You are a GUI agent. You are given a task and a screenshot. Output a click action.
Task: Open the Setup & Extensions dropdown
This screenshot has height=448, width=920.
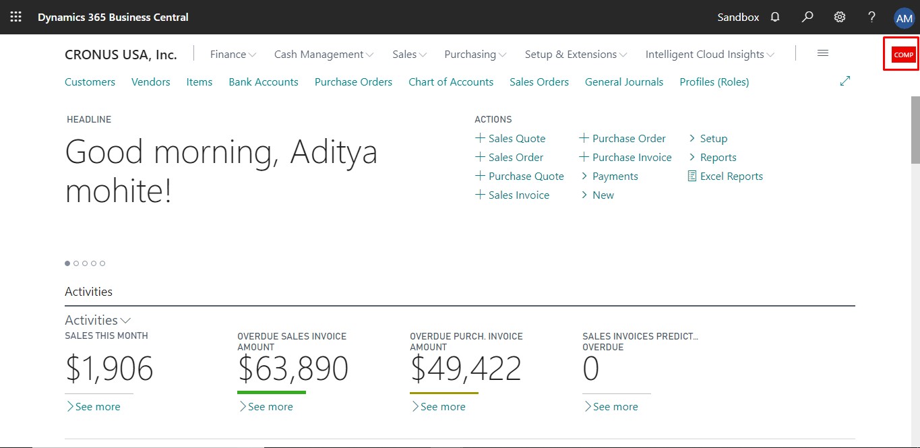(x=576, y=55)
